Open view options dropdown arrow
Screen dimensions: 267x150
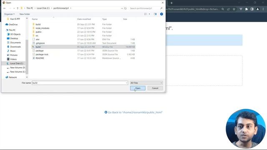tap(149, 14)
